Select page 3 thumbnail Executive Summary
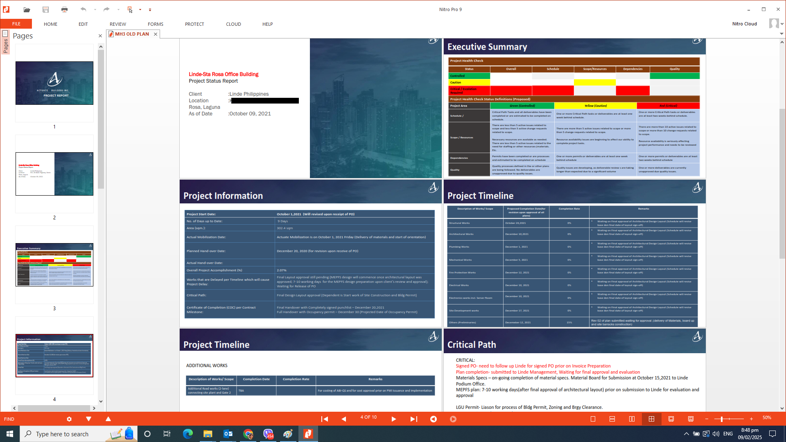This screenshot has height=442, width=786. click(x=54, y=265)
